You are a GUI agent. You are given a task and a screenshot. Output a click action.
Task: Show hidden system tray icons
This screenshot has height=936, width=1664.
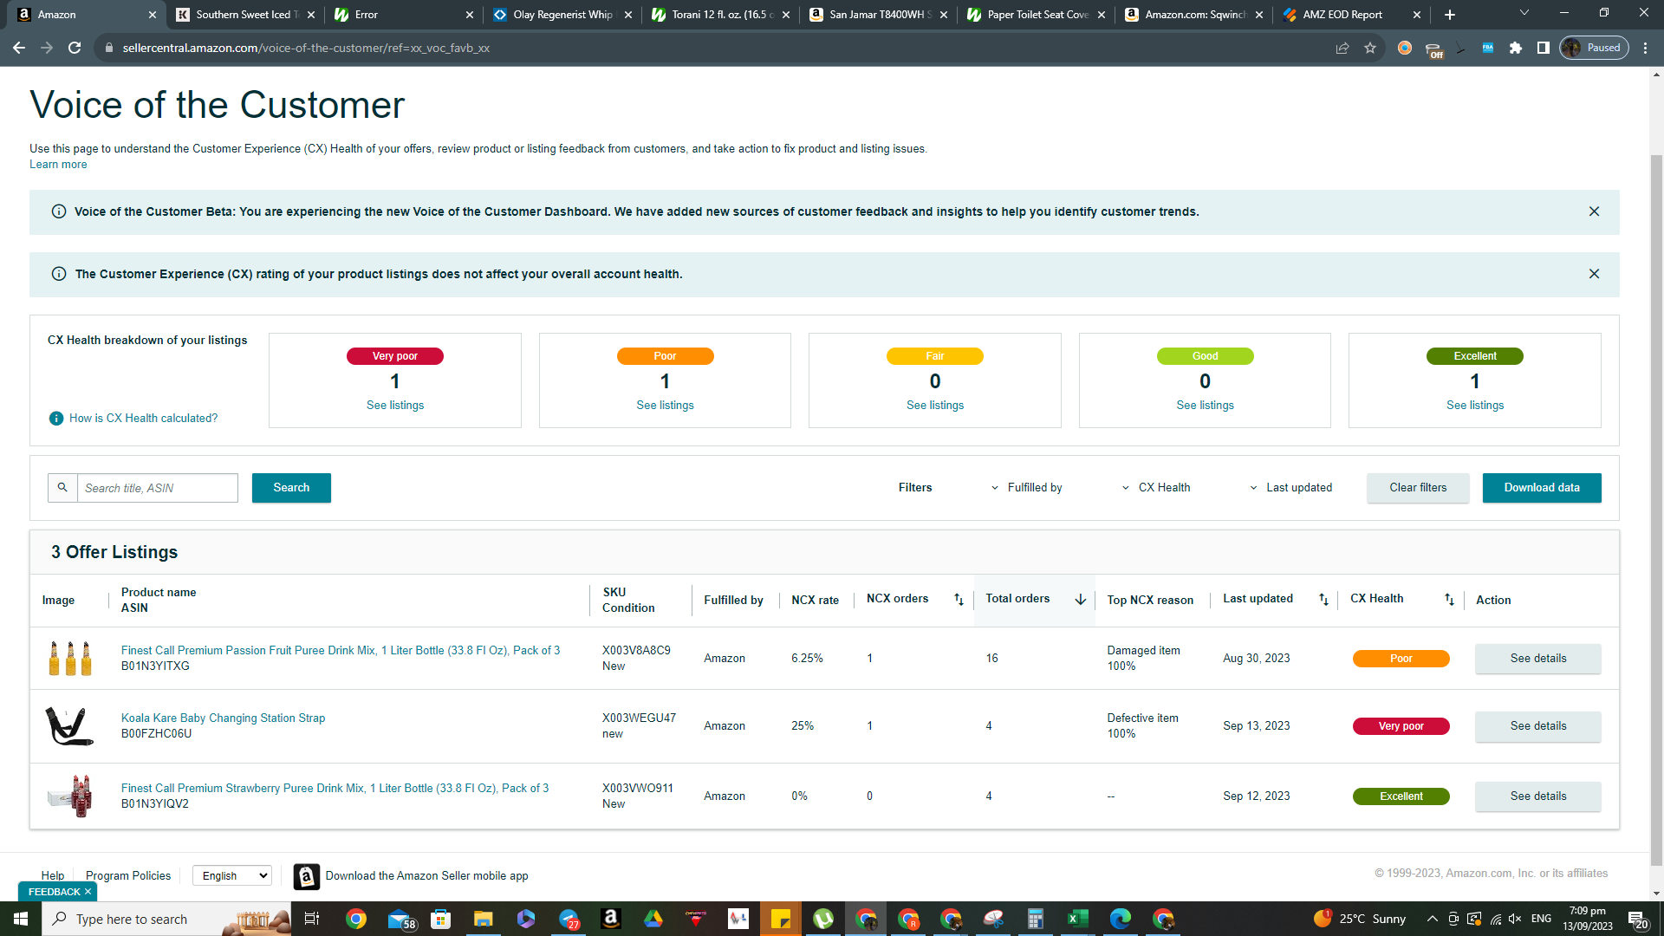pyautogui.click(x=1432, y=919)
